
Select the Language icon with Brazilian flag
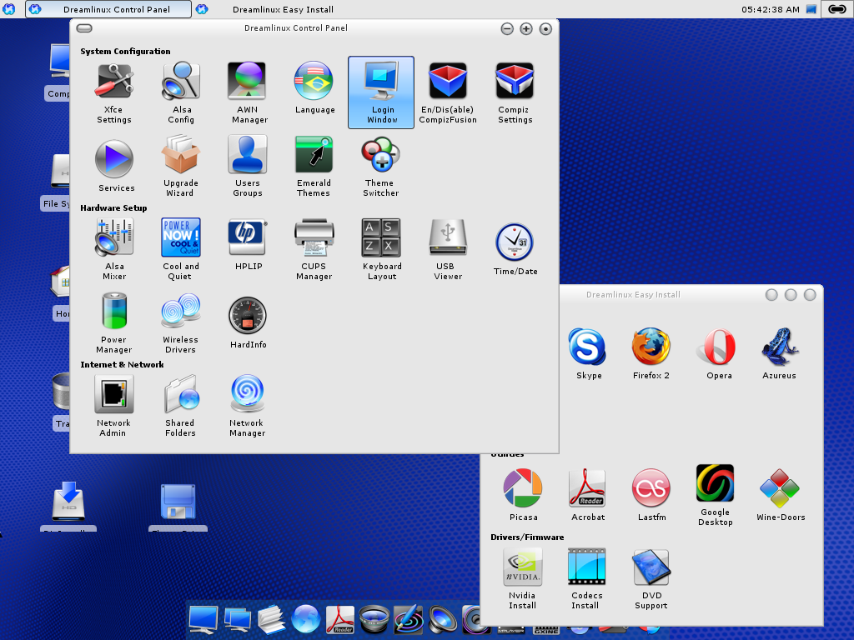(x=314, y=88)
